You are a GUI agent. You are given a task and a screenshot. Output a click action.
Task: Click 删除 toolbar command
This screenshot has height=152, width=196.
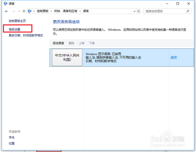click(x=71, y=43)
